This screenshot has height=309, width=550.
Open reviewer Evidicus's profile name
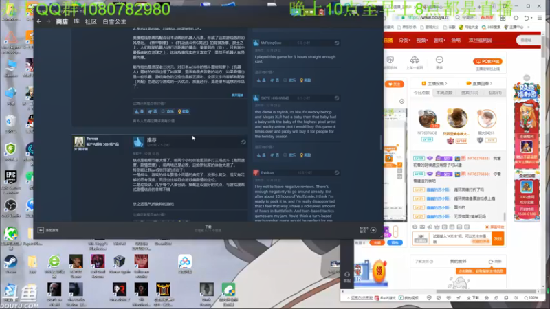(x=267, y=173)
